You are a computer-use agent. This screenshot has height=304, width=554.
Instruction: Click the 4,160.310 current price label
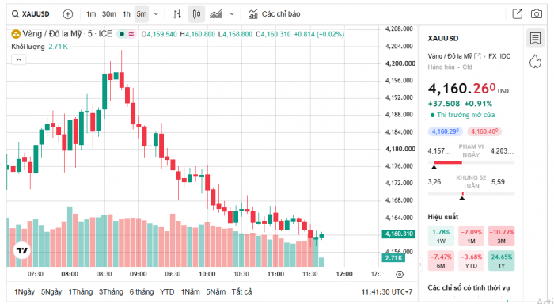click(399, 234)
